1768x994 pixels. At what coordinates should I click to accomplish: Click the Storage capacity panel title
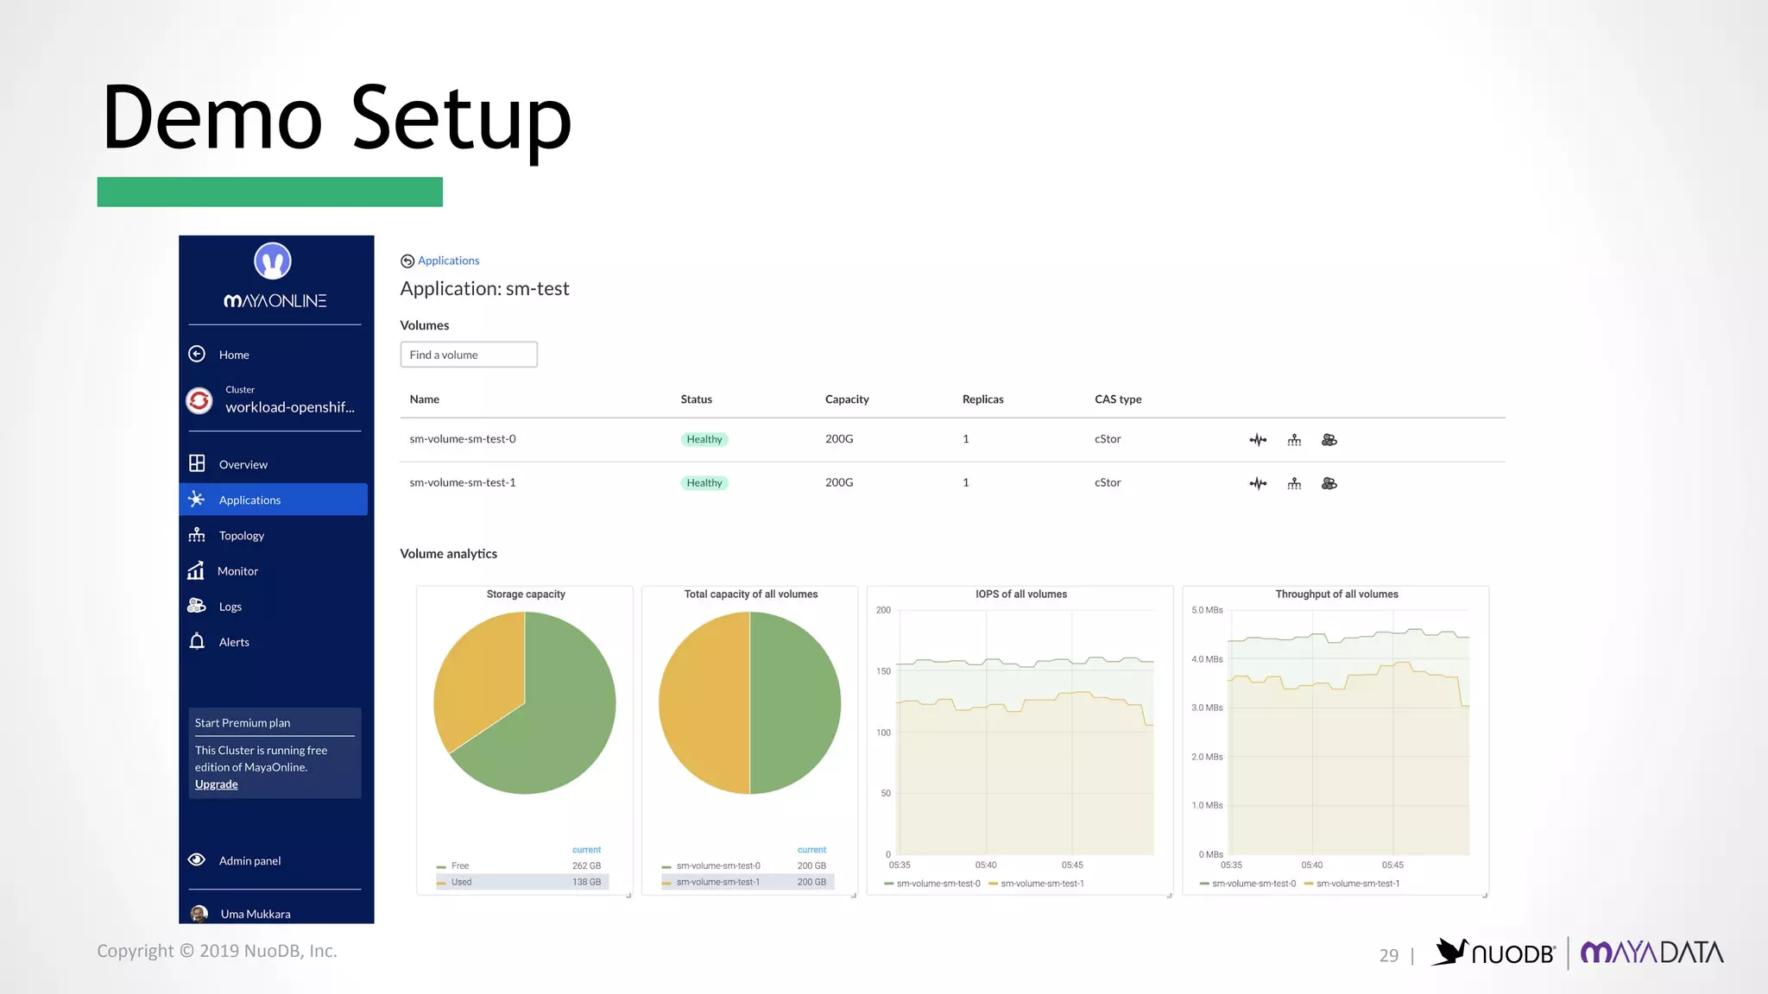pyautogui.click(x=526, y=595)
